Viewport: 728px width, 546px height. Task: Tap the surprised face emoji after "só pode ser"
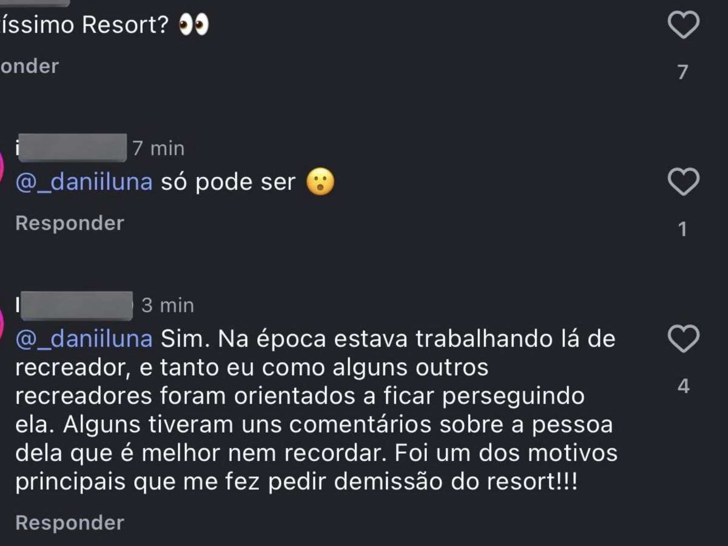coord(320,182)
